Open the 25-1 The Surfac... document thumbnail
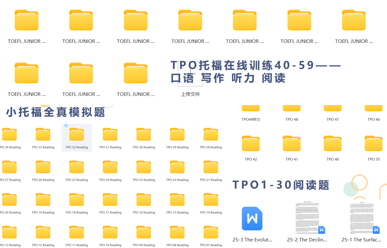Viewport: 387px width, 248px height. [x=361, y=217]
